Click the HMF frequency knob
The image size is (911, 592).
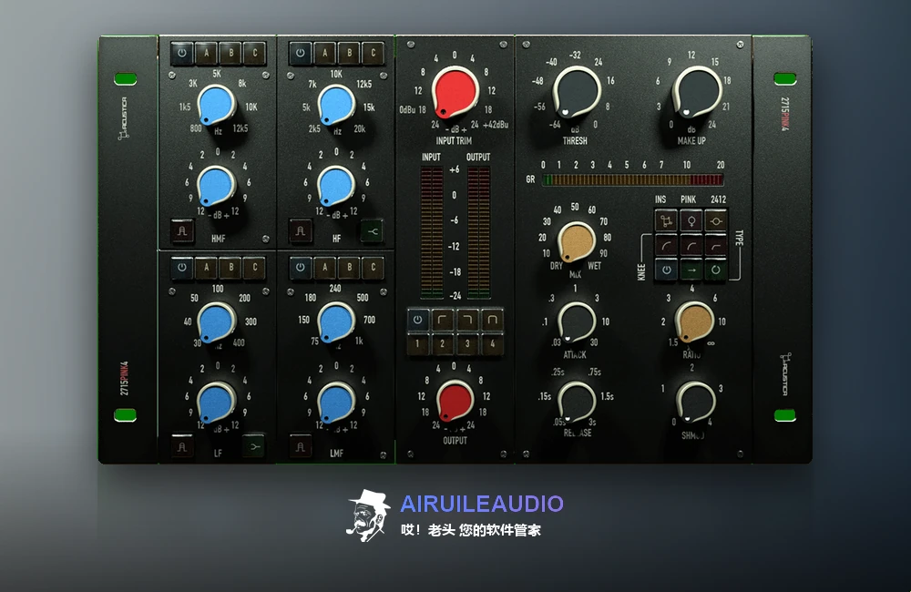click(217, 105)
